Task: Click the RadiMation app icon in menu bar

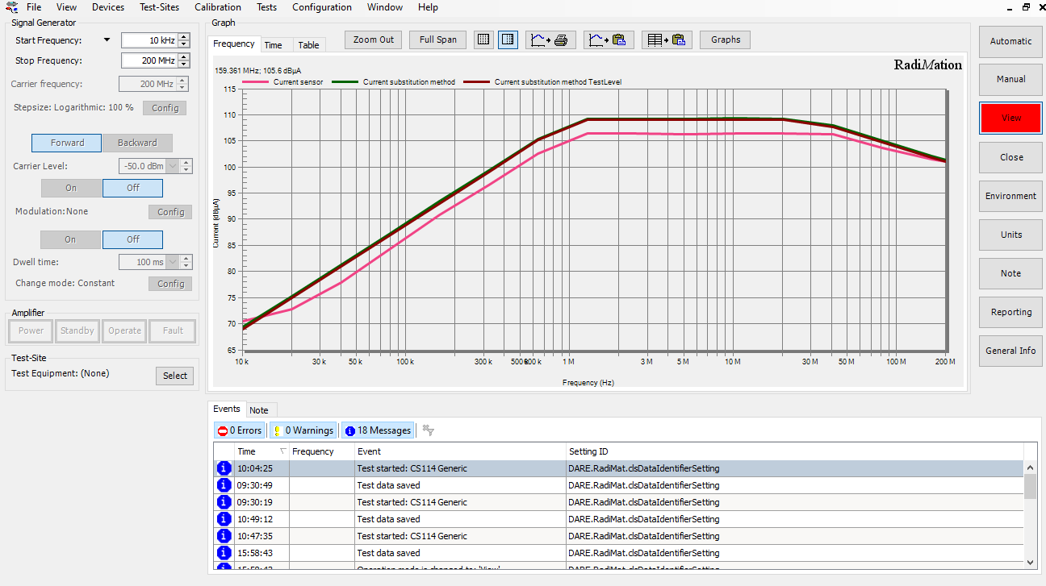Action: coord(11,7)
